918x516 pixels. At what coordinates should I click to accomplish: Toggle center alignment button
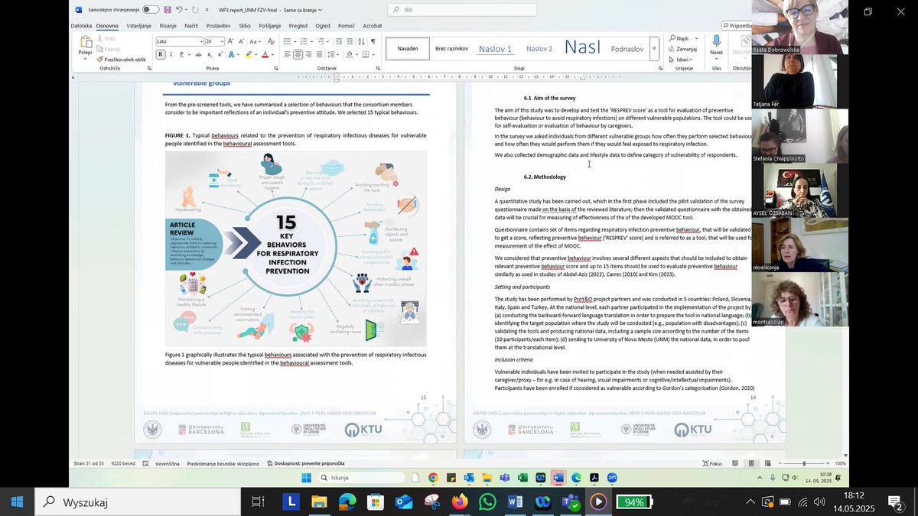(298, 54)
